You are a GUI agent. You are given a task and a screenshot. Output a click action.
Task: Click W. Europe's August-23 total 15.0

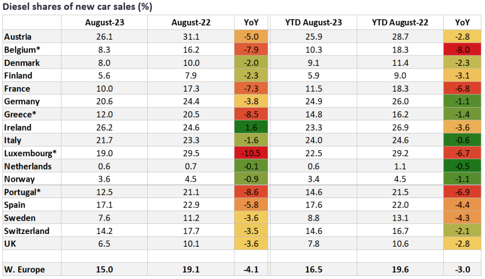click(104, 270)
